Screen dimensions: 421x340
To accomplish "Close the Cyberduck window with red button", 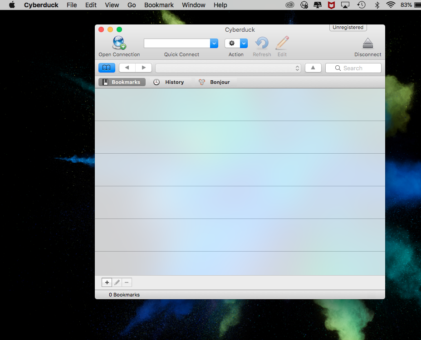I will pyautogui.click(x=101, y=29).
